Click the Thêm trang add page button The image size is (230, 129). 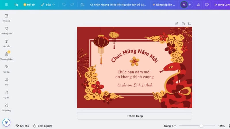tap(134, 116)
